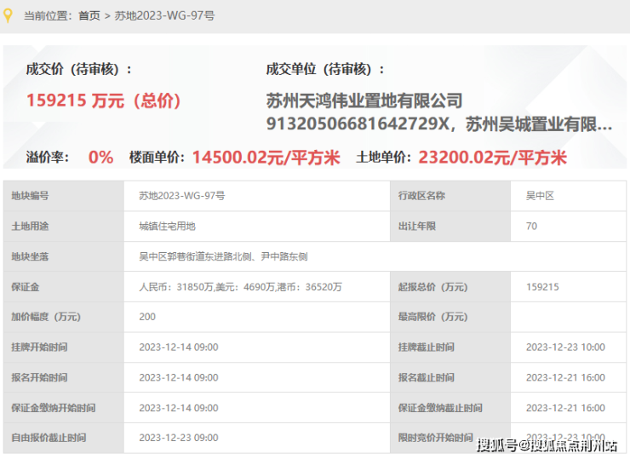The height and width of the screenshot is (459, 630).
Task: Click the 保证金缴纳截止时间 value 2023-12-21 16:00
Action: click(x=565, y=408)
